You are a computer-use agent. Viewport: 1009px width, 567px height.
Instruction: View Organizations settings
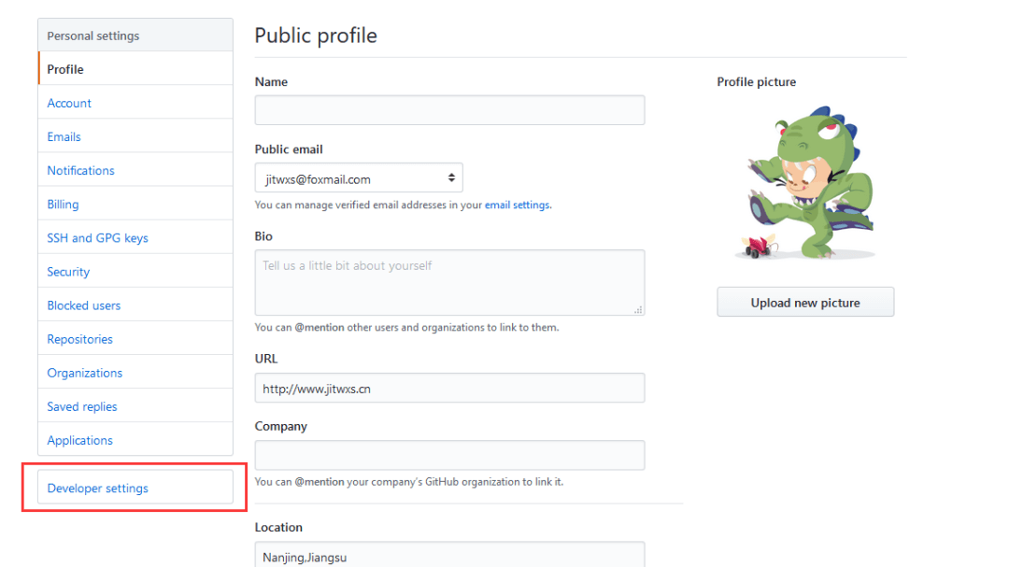click(85, 372)
